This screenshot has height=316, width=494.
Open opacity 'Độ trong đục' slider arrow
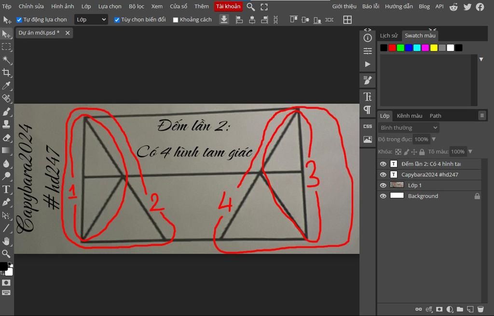click(x=434, y=139)
